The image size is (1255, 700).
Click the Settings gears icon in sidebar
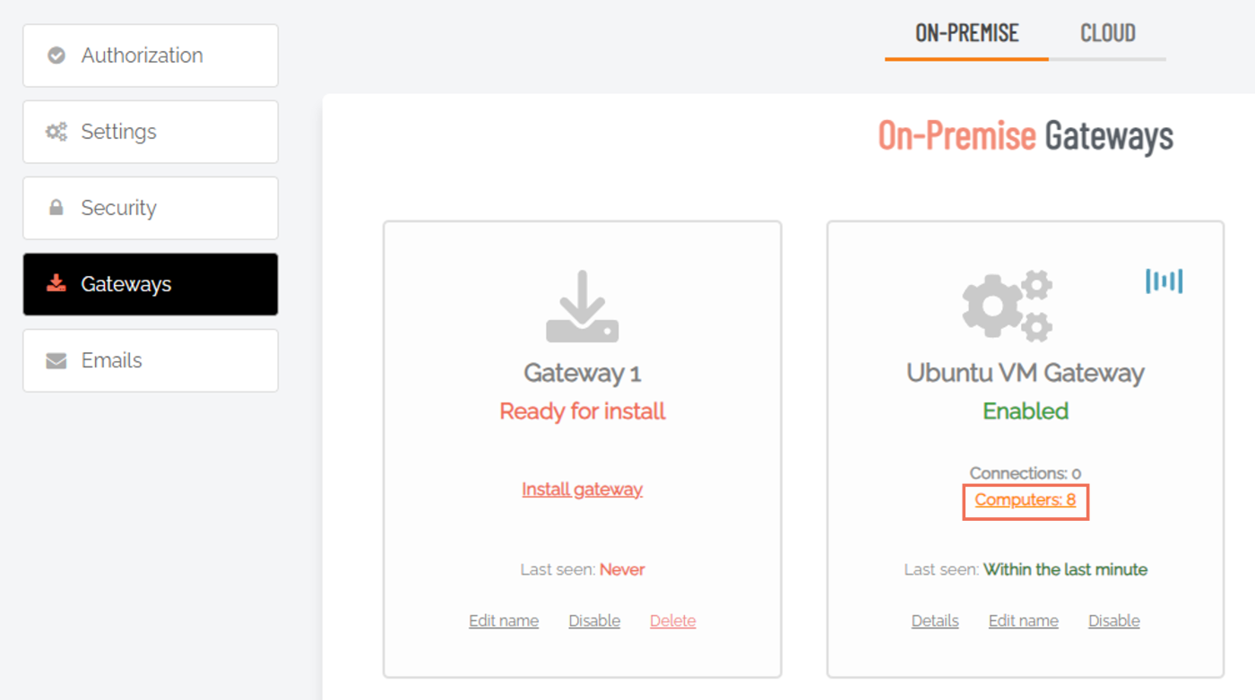[56, 132]
